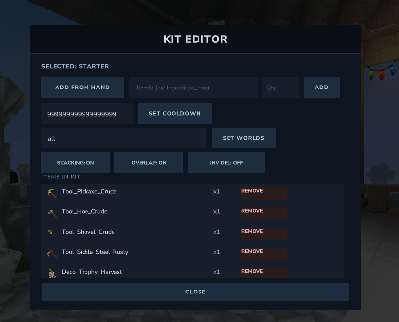Toggle the Overlap: ON setting
This screenshot has width=399, height=322.
[149, 163]
